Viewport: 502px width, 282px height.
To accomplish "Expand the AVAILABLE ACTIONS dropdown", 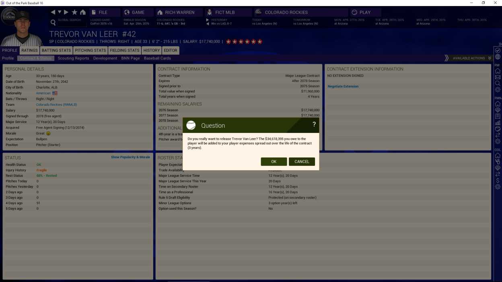I will click(x=472, y=58).
